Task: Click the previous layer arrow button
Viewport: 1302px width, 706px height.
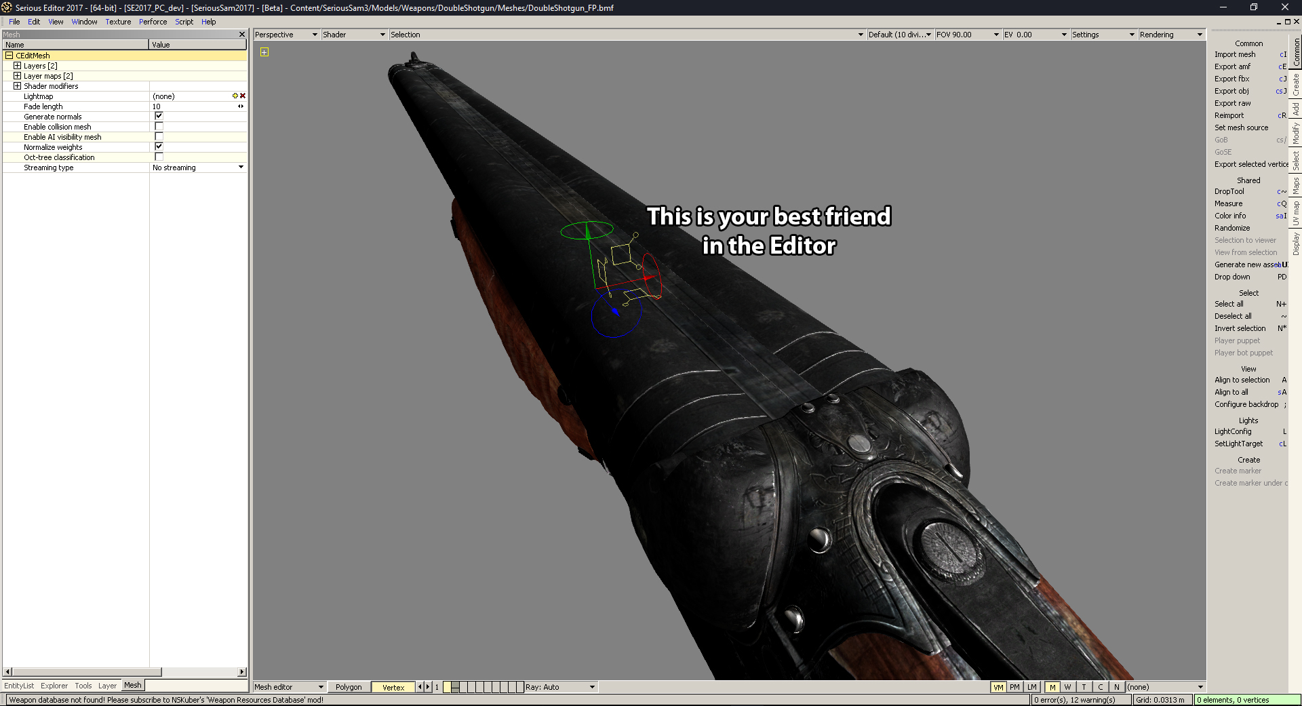Action: [420, 687]
